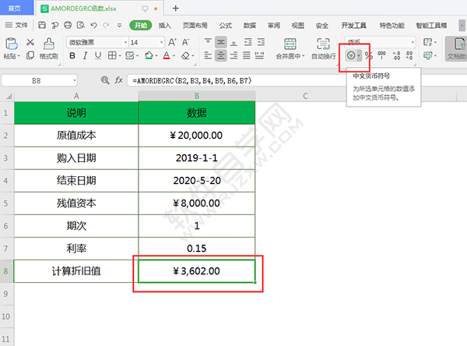Toggle horizontal center alignment
467x346 pixels.
[x=221, y=55]
